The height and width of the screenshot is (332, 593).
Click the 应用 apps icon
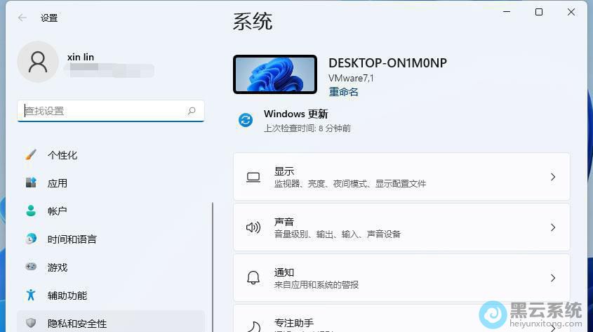click(31, 183)
